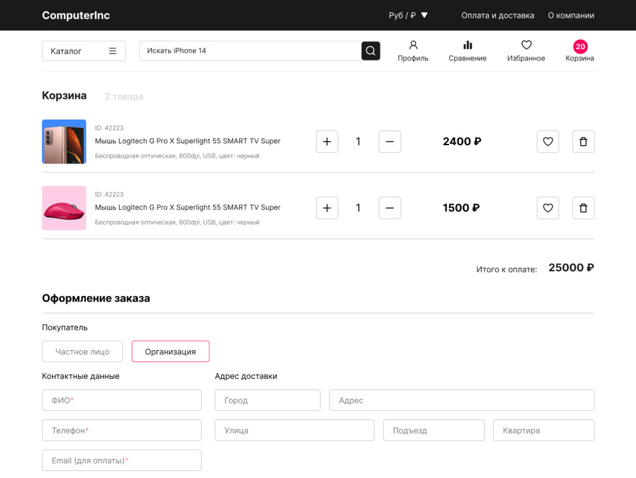The height and width of the screenshot is (478, 636).
Task: Click the 2 товара count label
Action: (x=124, y=97)
